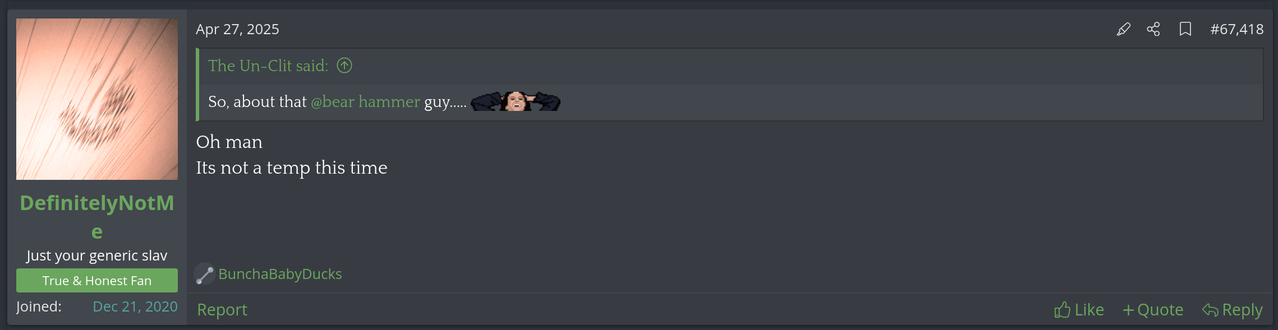Viewport: 1278px width, 330px height.
Task: Open BunchaBabyDucks reaction list
Action: point(280,274)
